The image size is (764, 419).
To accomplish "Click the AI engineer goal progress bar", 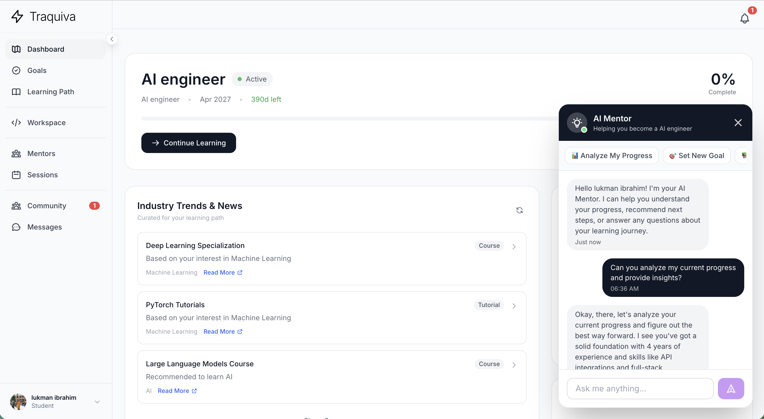I will (x=326, y=118).
